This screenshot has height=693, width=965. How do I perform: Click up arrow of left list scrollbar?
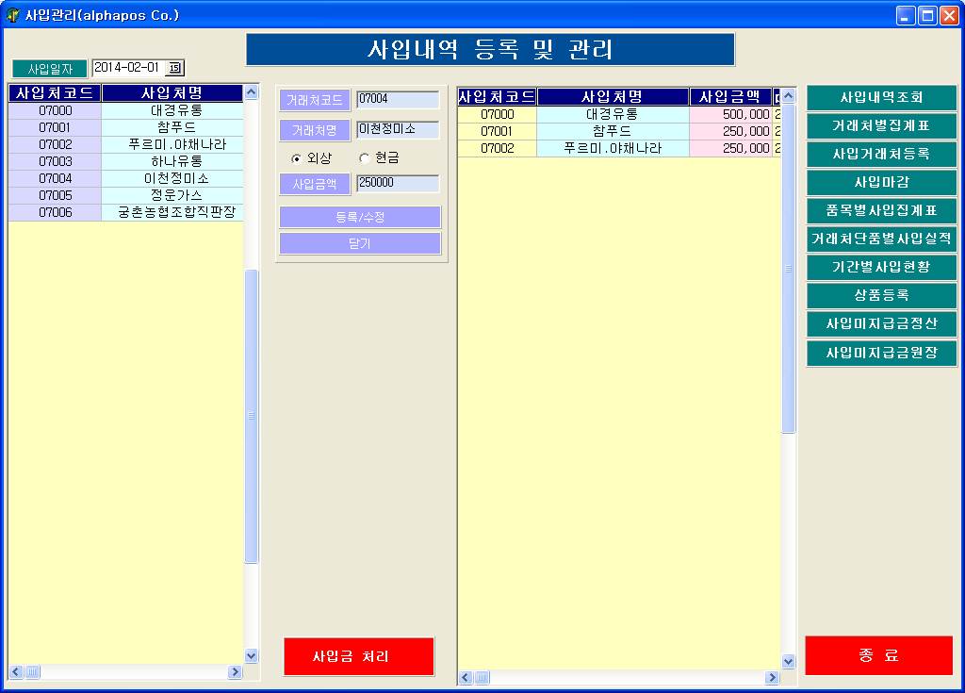251,92
